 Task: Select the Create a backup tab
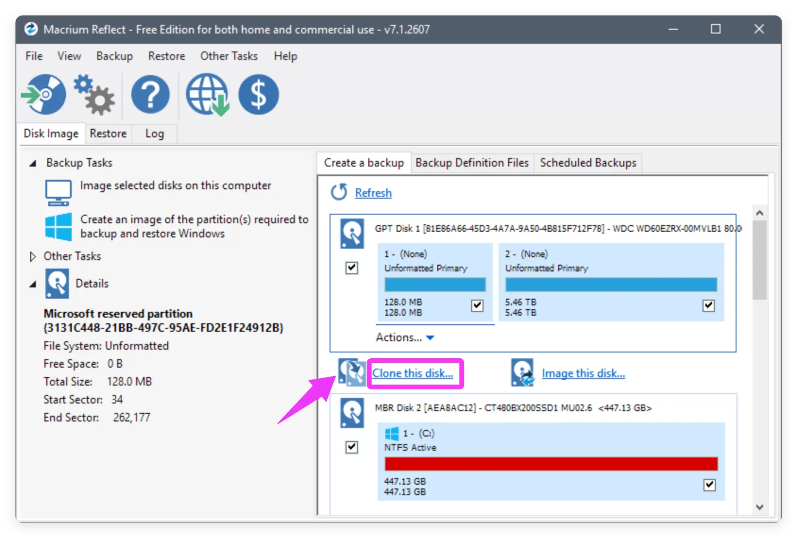click(x=364, y=163)
